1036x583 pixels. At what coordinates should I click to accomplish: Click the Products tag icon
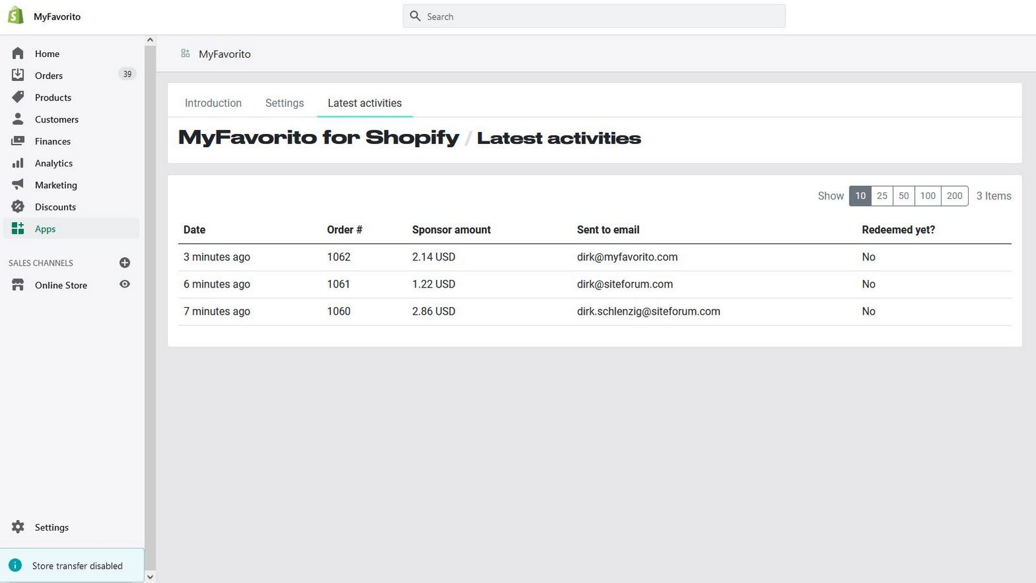(x=18, y=97)
